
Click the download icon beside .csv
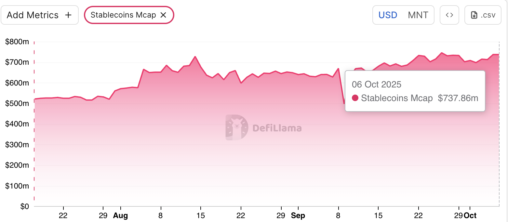click(x=474, y=15)
